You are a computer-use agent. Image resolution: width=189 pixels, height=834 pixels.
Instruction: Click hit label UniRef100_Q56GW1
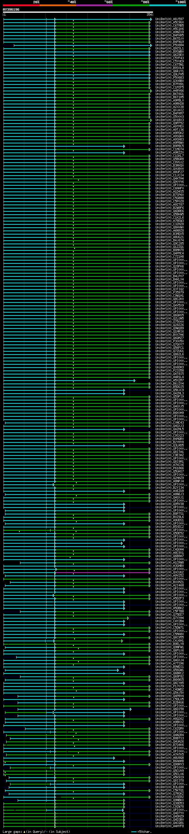click(x=170, y=670)
